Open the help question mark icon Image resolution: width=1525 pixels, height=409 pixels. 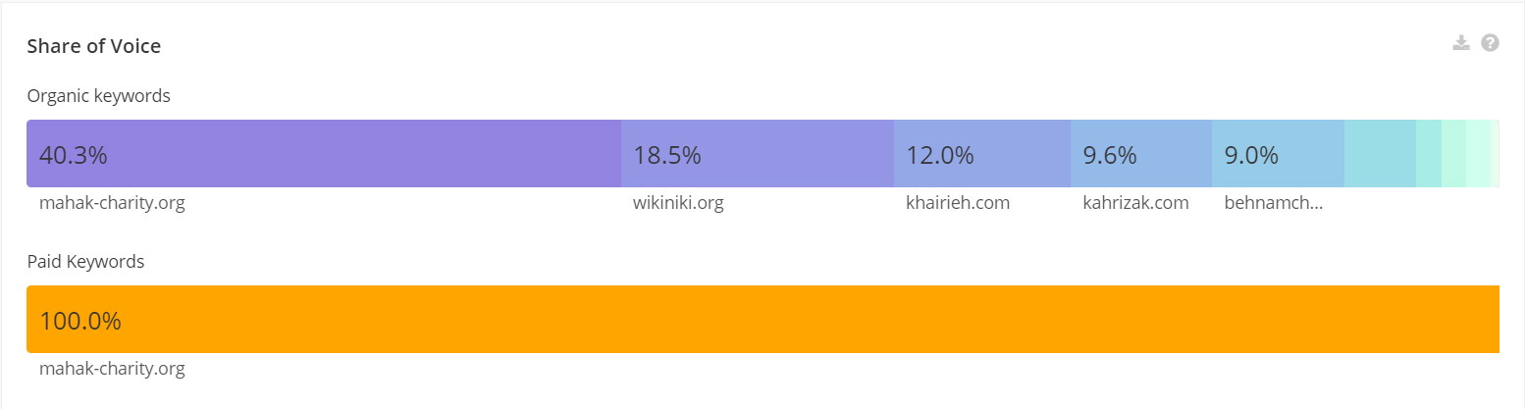click(x=1490, y=42)
